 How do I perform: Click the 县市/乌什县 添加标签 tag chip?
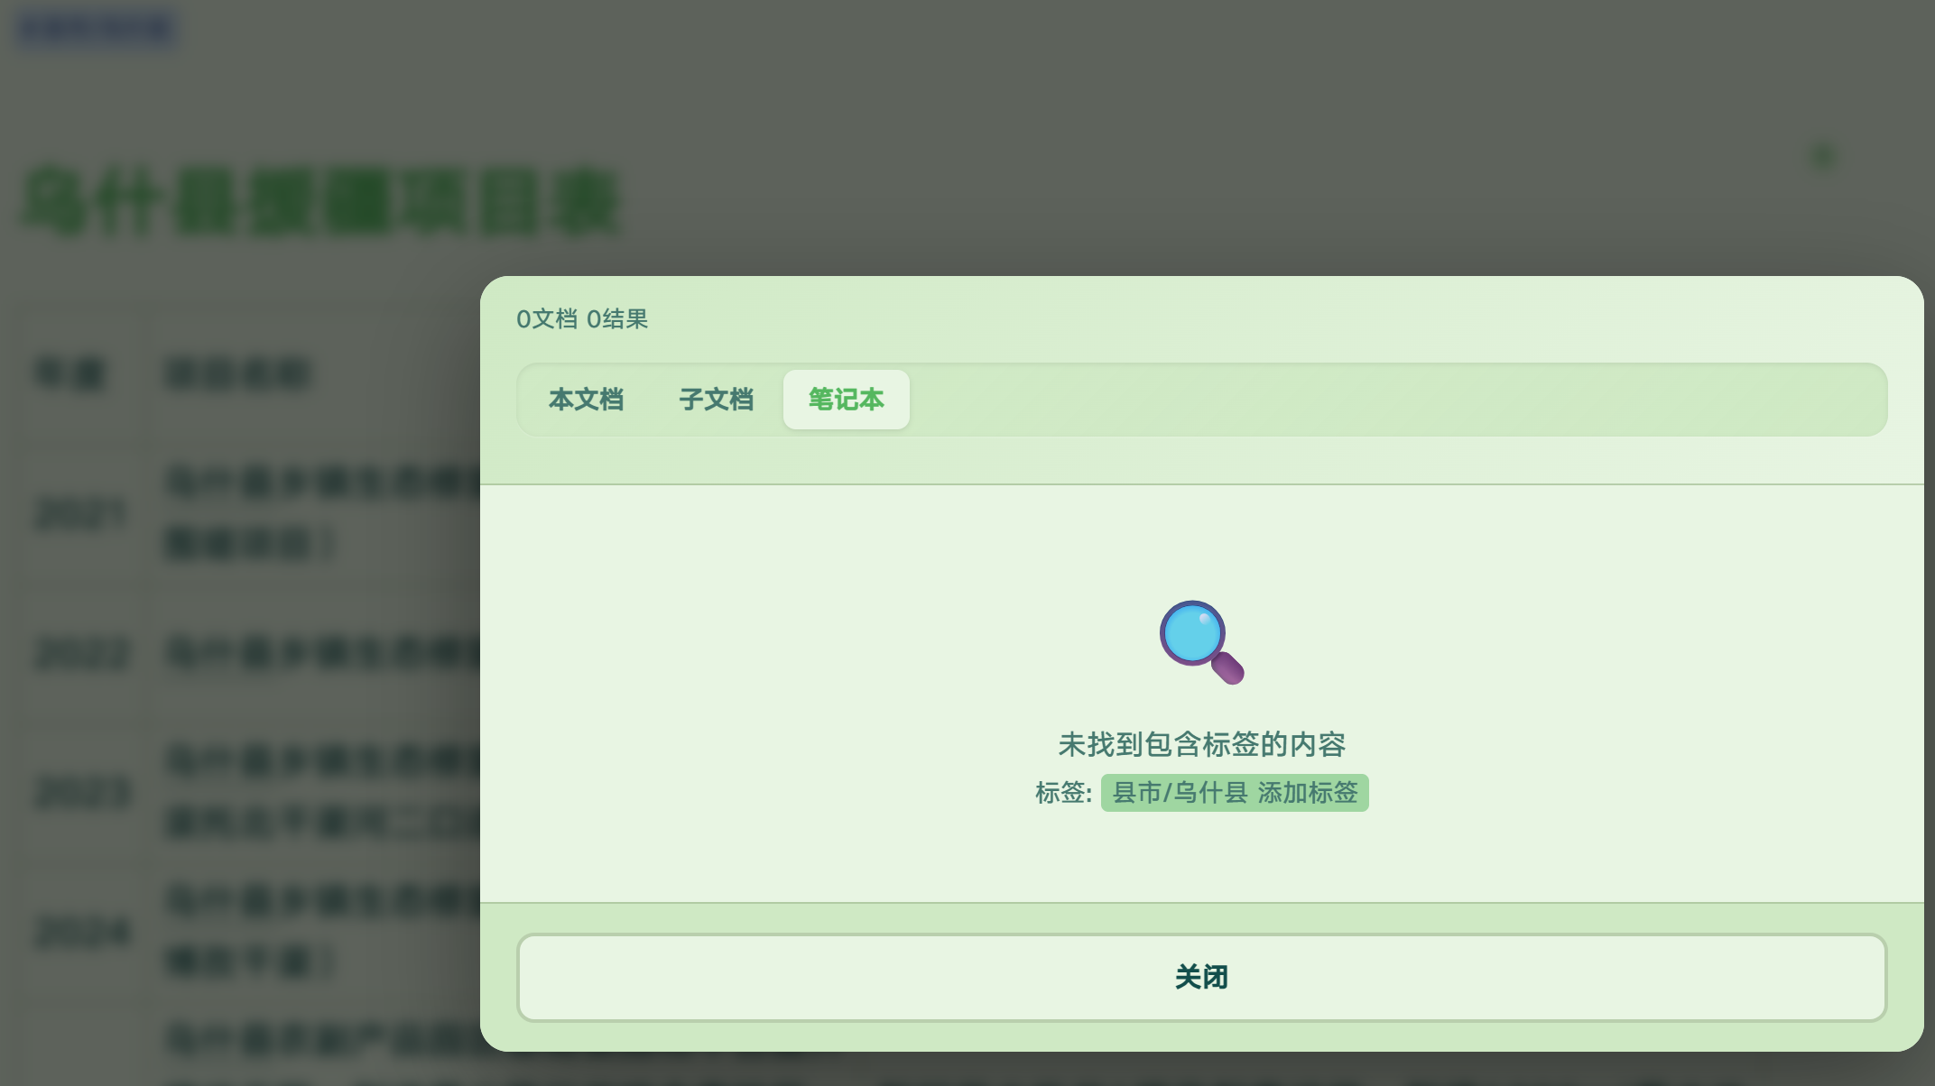click(x=1234, y=793)
